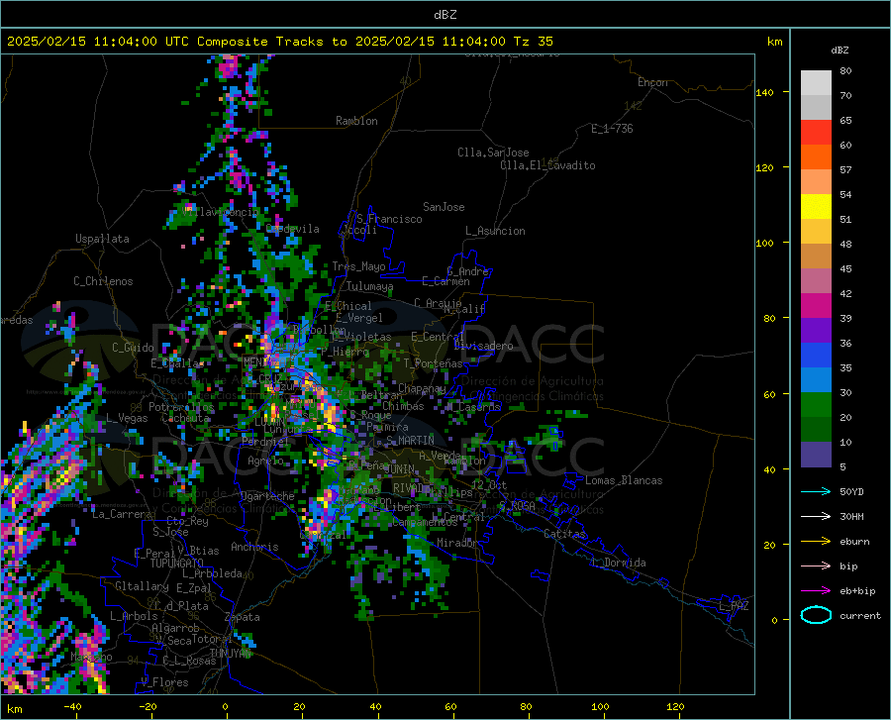Click the cyan 'current' ellipse symbol

(816, 615)
